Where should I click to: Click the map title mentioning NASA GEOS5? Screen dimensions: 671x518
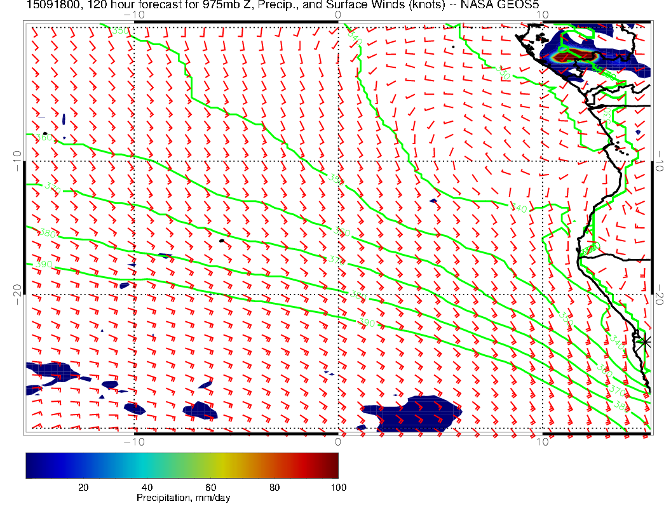point(283,4)
